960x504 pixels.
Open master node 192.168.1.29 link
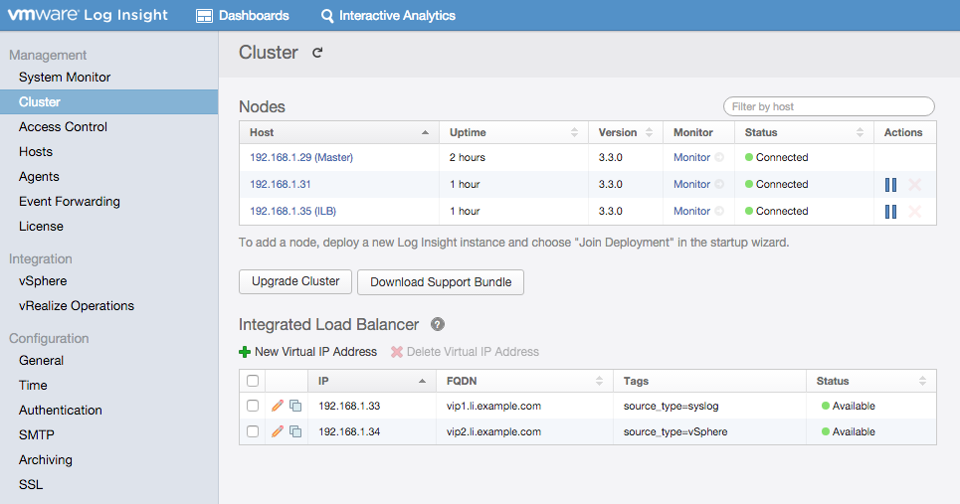point(300,158)
